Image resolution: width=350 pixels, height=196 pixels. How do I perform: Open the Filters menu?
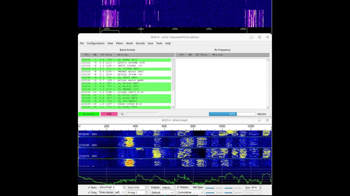coord(119,43)
